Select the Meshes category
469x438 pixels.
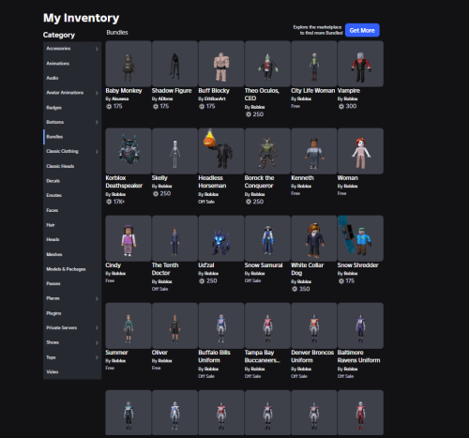click(x=72, y=254)
